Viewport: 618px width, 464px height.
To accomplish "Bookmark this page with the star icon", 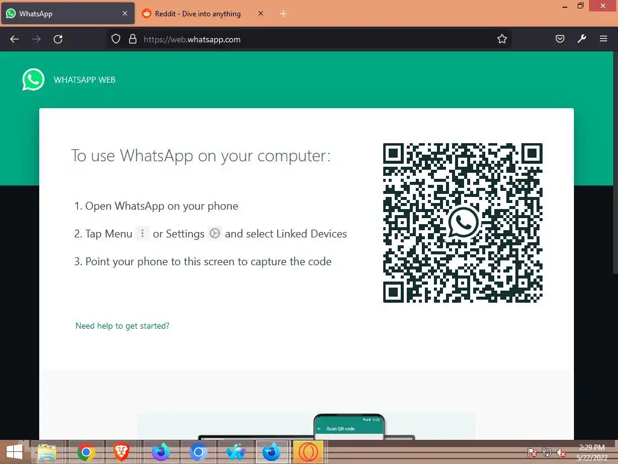I will [502, 39].
